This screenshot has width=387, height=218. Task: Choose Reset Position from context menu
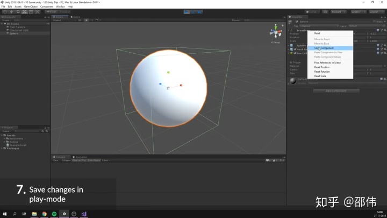pyautogui.click(x=330, y=67)
